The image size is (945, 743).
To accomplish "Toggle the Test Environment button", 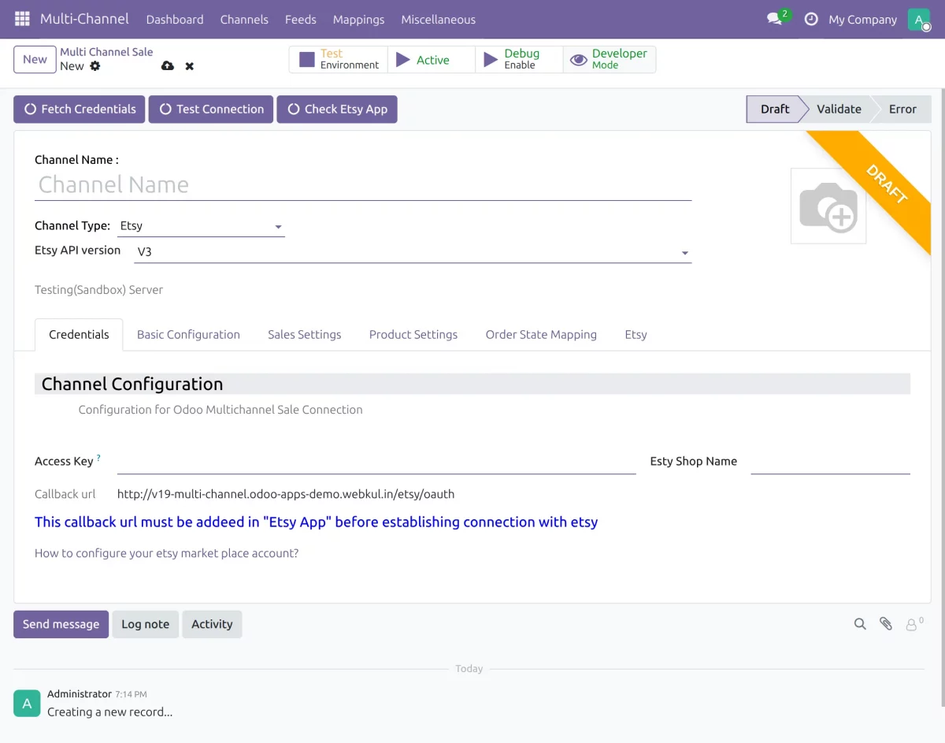I will click(339, 59).
